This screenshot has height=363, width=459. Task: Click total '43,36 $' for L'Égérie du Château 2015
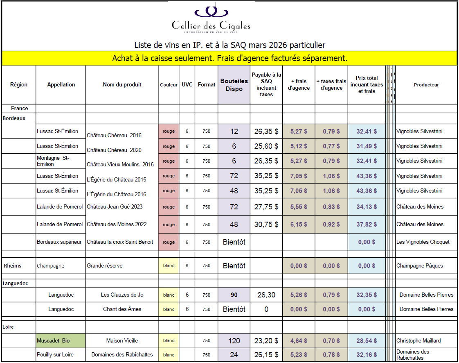tap(367, 176)
